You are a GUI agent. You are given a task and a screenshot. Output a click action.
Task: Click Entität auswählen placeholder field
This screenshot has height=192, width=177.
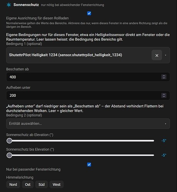click(x=88, y=124)
